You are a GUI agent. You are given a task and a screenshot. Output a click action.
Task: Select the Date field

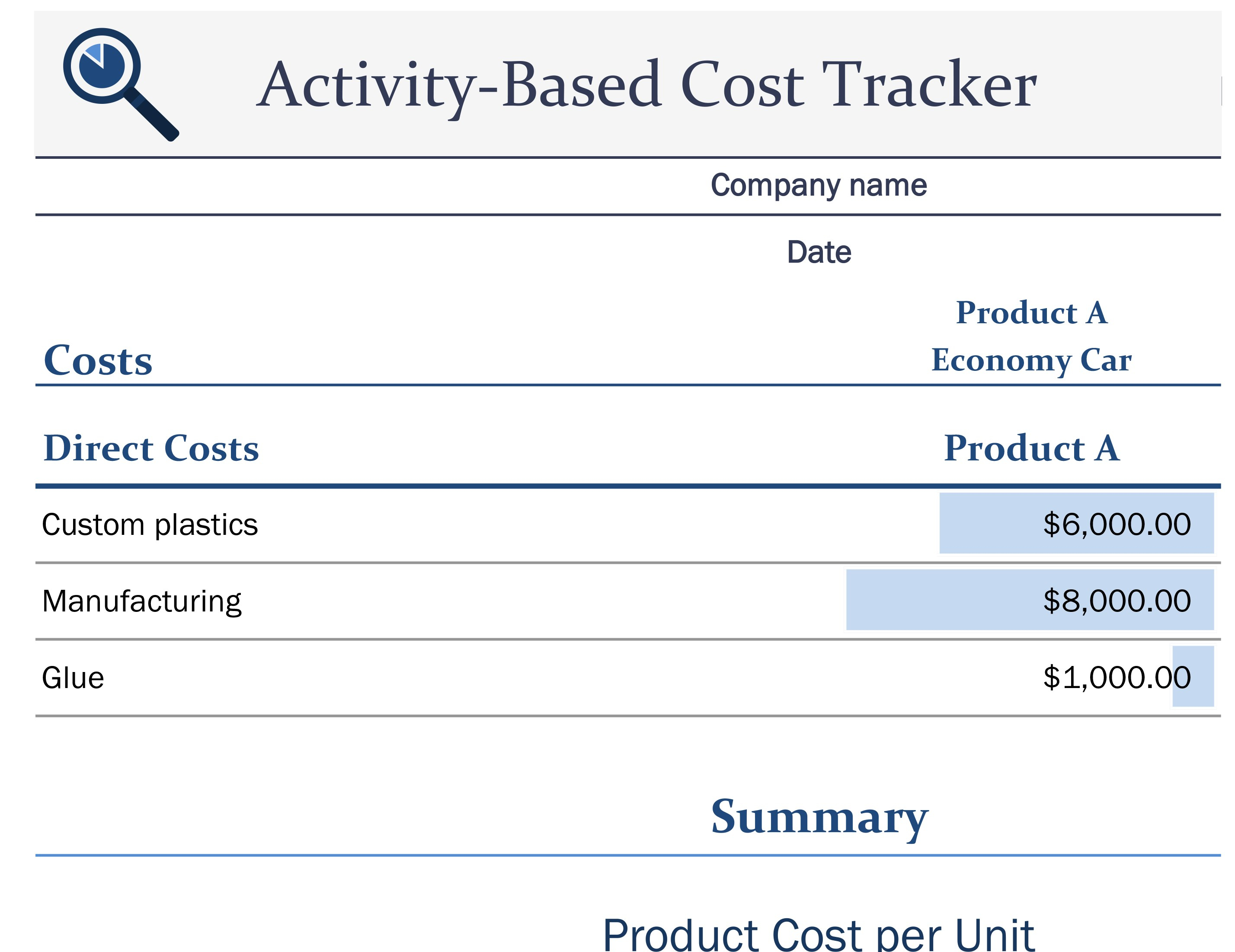click(x=819, y=252)
